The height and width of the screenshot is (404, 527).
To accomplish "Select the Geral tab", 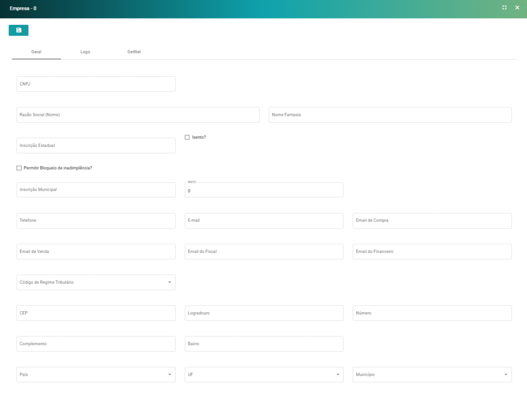I will click(x=36, y=52).
